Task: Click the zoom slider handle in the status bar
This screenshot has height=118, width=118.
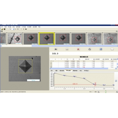Action: (106, 92)
